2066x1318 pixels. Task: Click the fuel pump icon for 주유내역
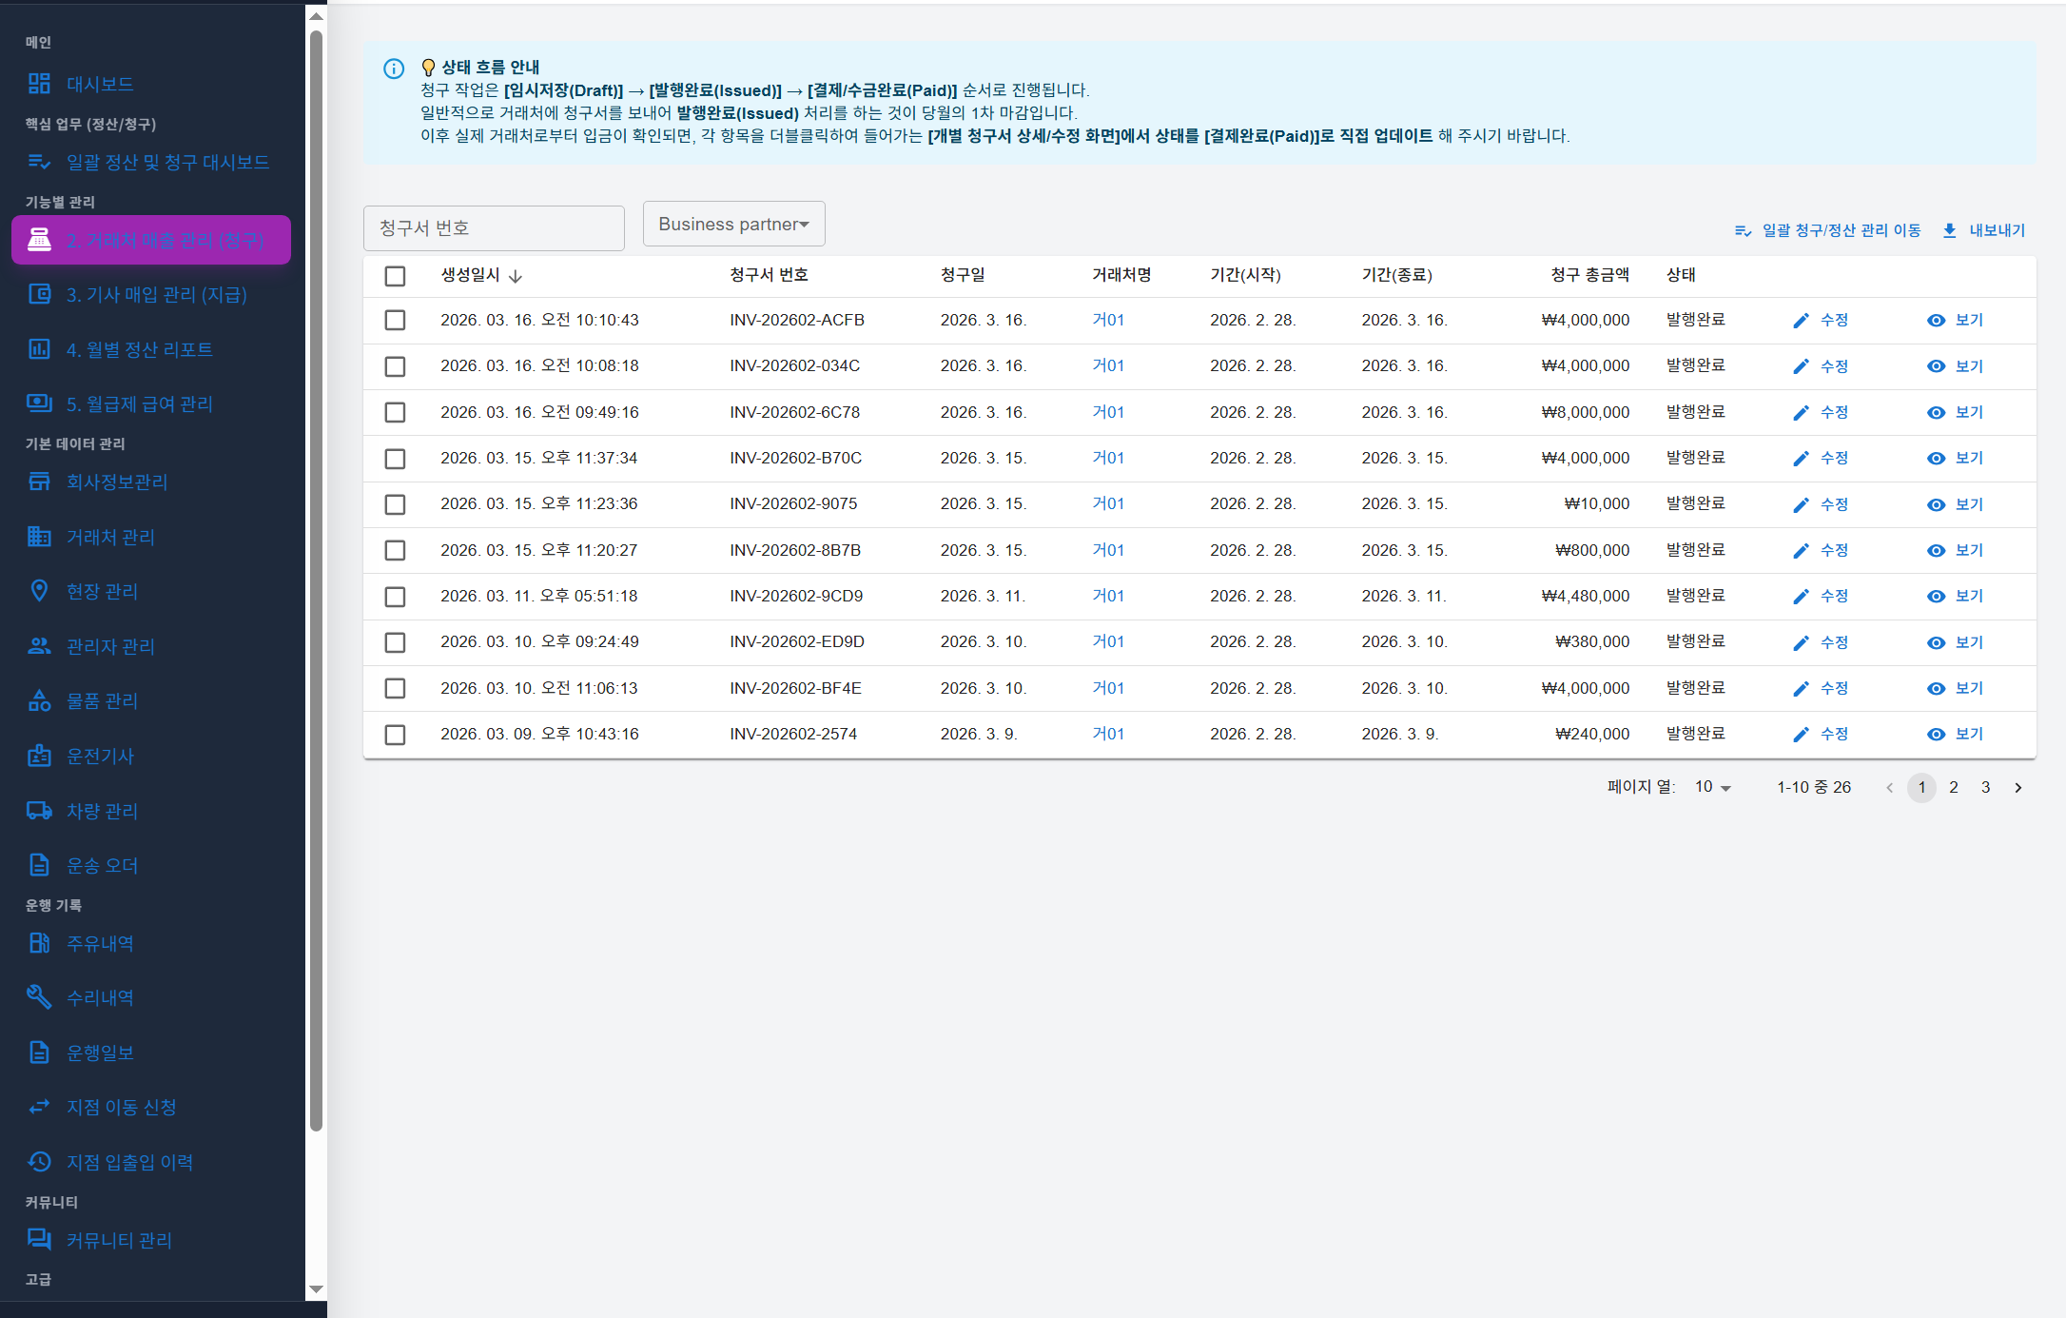39,943
